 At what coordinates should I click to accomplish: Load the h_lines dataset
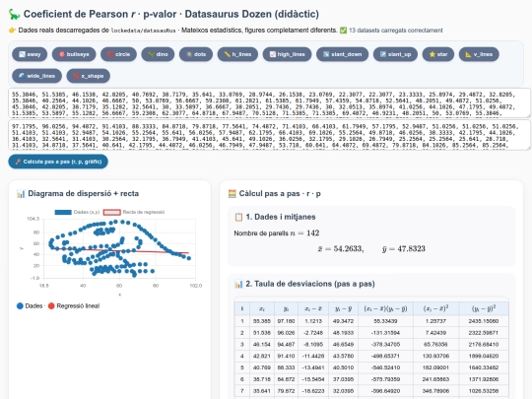click(x=237, y=54)
